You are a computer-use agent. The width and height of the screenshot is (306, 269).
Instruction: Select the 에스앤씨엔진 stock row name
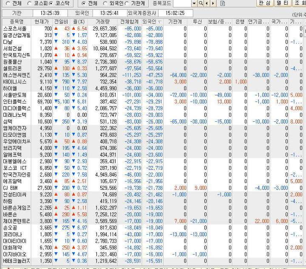tap(17, 75)
